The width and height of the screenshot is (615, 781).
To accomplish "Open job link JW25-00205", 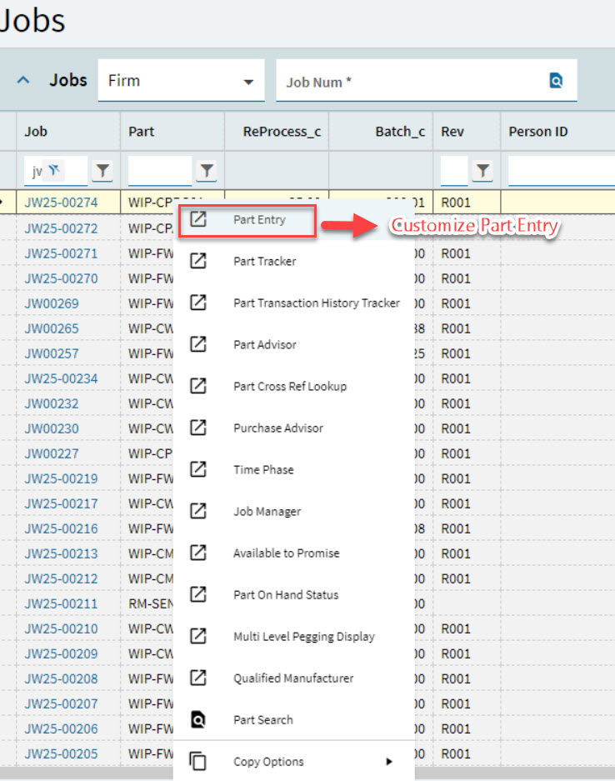I will [62, 753].
